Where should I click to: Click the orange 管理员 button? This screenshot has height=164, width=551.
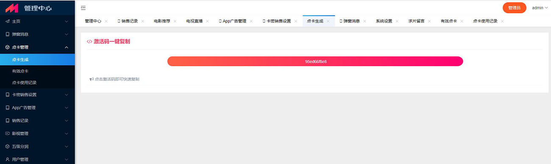point(515,8)
